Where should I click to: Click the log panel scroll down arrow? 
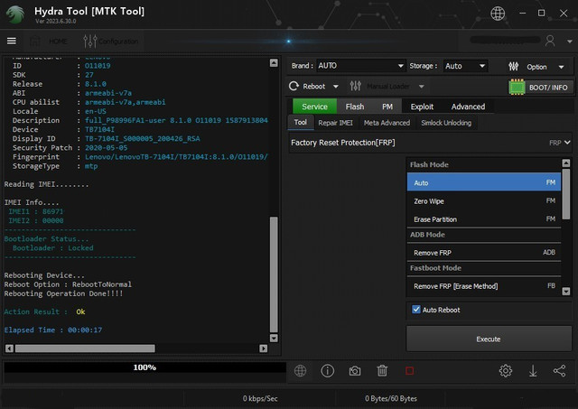(274, 338)
